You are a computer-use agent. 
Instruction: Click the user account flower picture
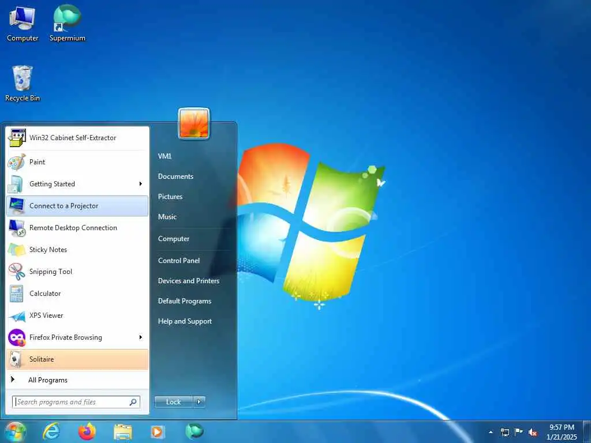(x=194, y=123)
